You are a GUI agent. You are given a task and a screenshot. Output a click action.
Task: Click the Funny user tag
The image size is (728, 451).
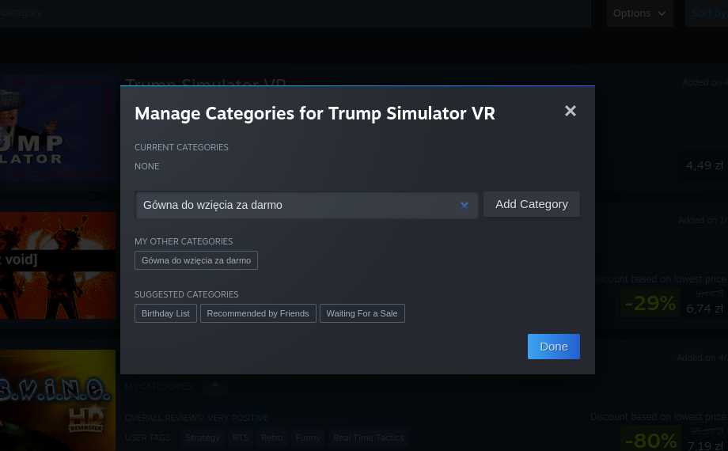[x=308, y=438]
